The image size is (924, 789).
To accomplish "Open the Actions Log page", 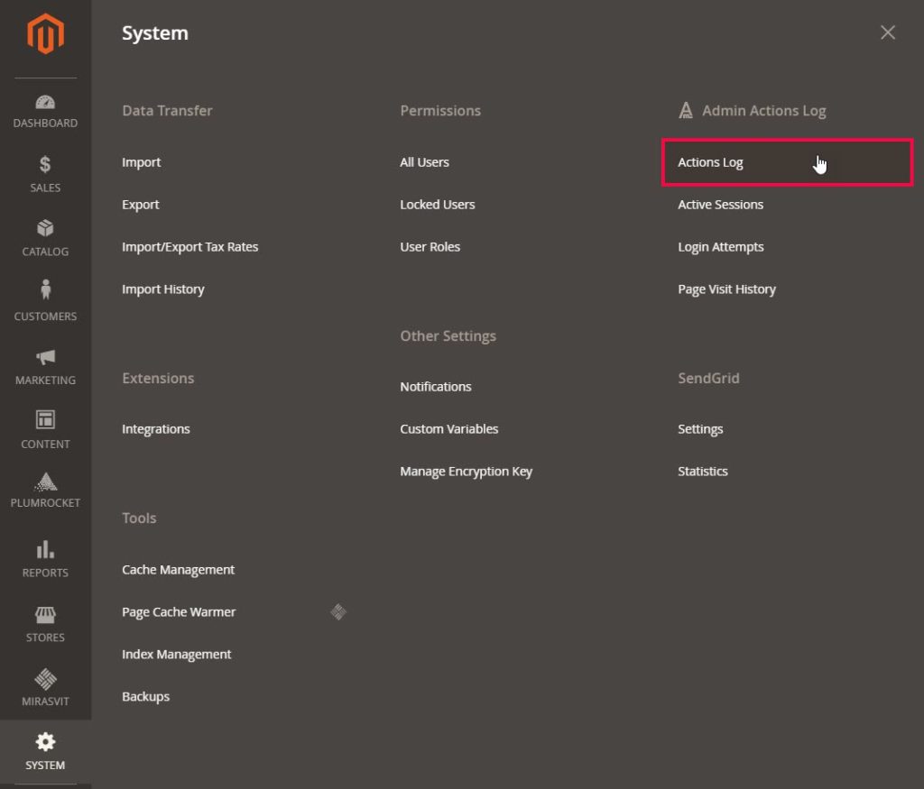I will [711, 162].
